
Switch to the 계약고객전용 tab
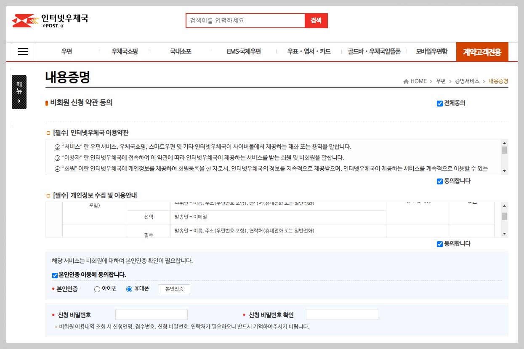482,51
